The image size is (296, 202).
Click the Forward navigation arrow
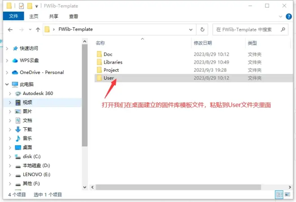click(x=22, y=30)
